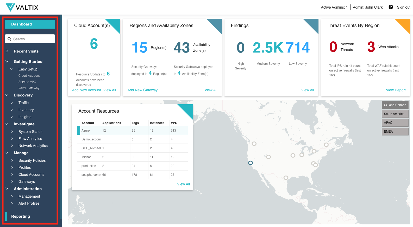Screen dimensions: 413x227
Task: Click the search magnifier icon in sidebar
Action: pos(9,39)
